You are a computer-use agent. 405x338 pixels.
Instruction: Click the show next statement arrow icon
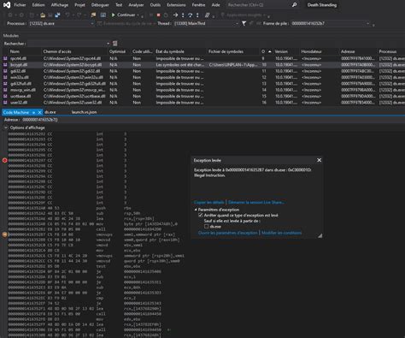tap(175, 15)
